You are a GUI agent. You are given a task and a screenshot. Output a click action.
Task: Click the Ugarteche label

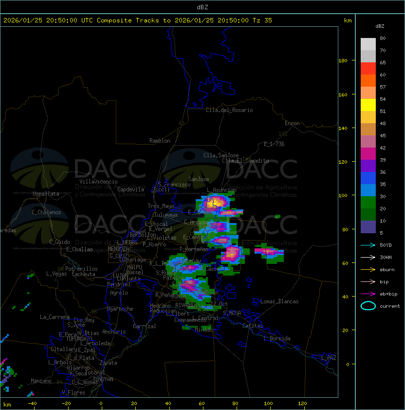coord(120,309)
